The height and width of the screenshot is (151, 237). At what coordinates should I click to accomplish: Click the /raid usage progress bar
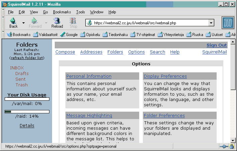[27, 112]
